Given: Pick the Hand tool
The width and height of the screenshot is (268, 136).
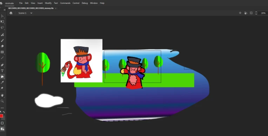Looking at the screenshot, I should [2, 95].
